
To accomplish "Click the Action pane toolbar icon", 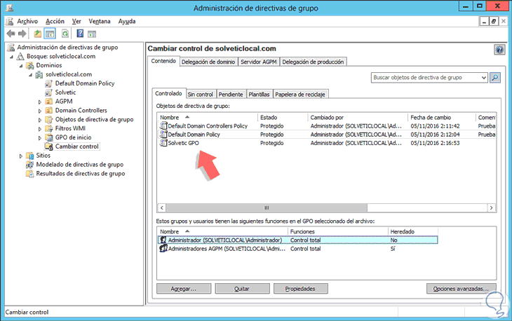I will tap(92, 34).
